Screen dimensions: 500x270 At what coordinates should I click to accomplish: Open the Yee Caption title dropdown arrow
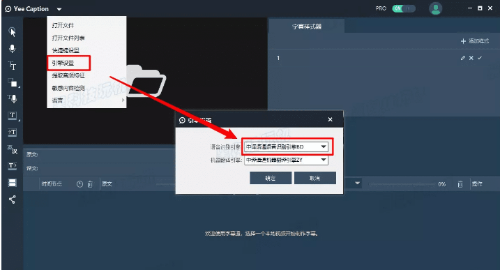[x=59, y=9]
